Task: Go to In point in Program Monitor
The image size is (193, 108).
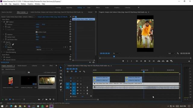Action: pos(137,61)
